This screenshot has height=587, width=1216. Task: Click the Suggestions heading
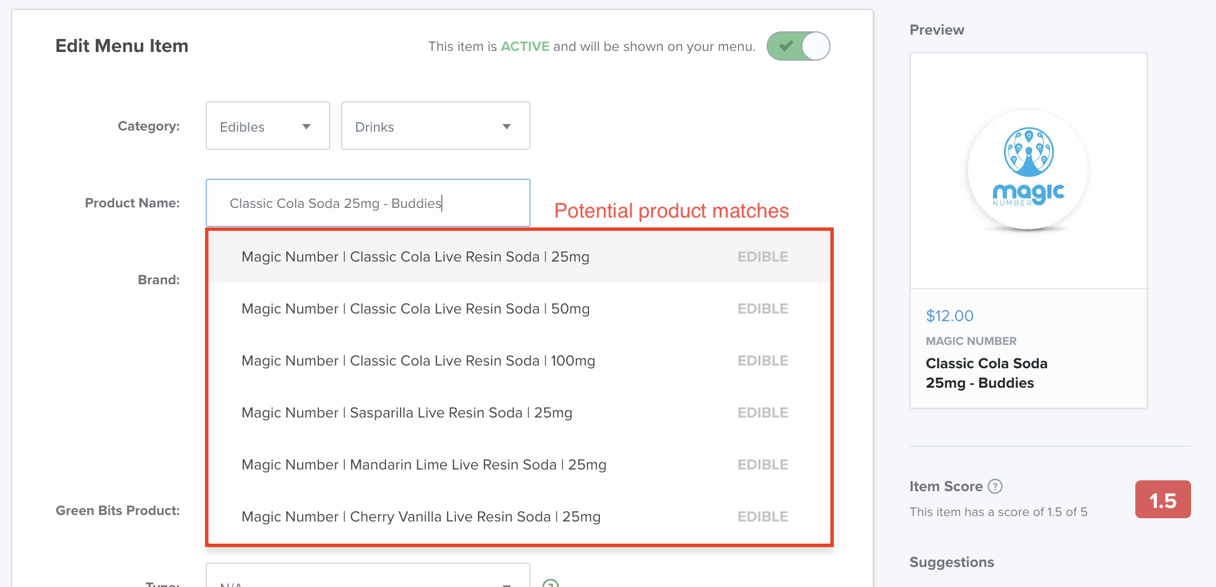coord(952,562)
